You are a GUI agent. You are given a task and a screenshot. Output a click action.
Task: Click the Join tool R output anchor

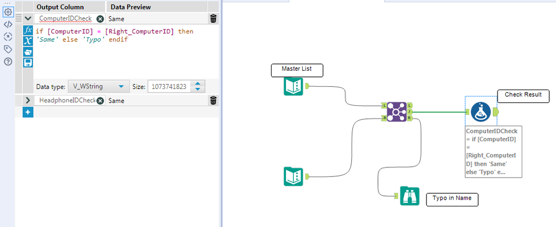[410, 118]
